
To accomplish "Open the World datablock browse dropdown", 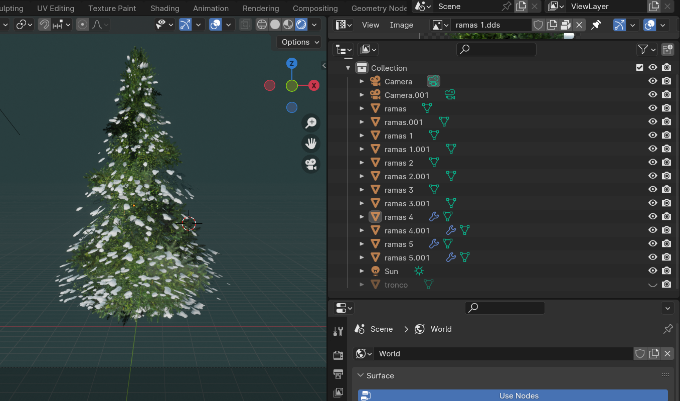I will tap(364, 354).
